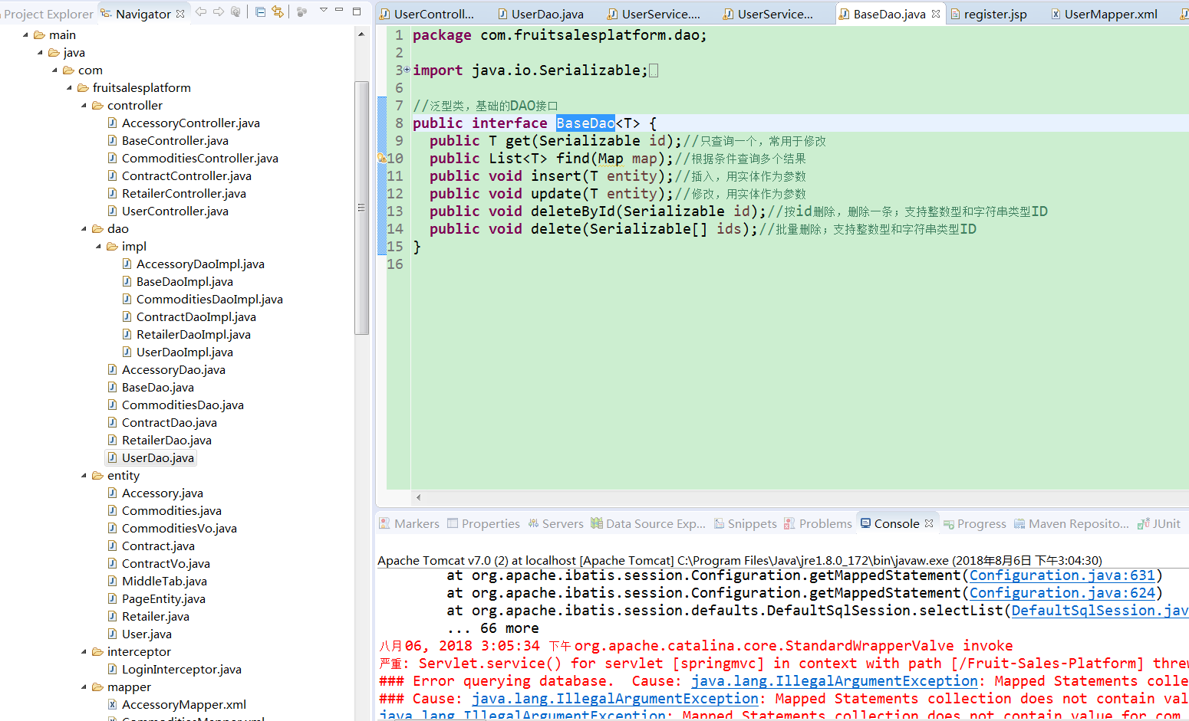
Task: Collapse the main folder
Action: 25,35
